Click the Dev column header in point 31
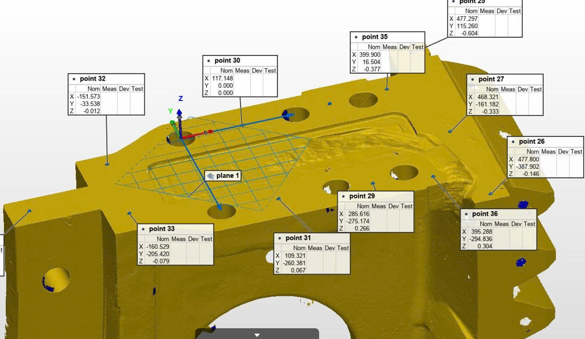The height and width of the screenshot is (339, 585). [330, 248]
